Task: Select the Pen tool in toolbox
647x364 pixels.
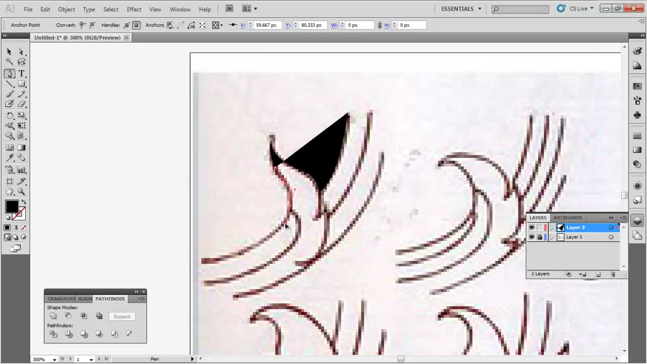Action: point(9,74)
